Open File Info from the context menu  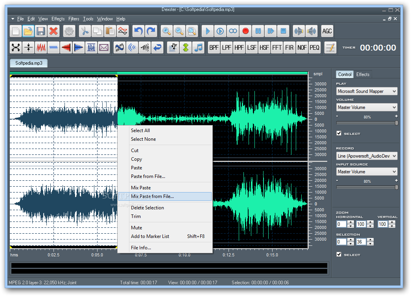[165, 248]
